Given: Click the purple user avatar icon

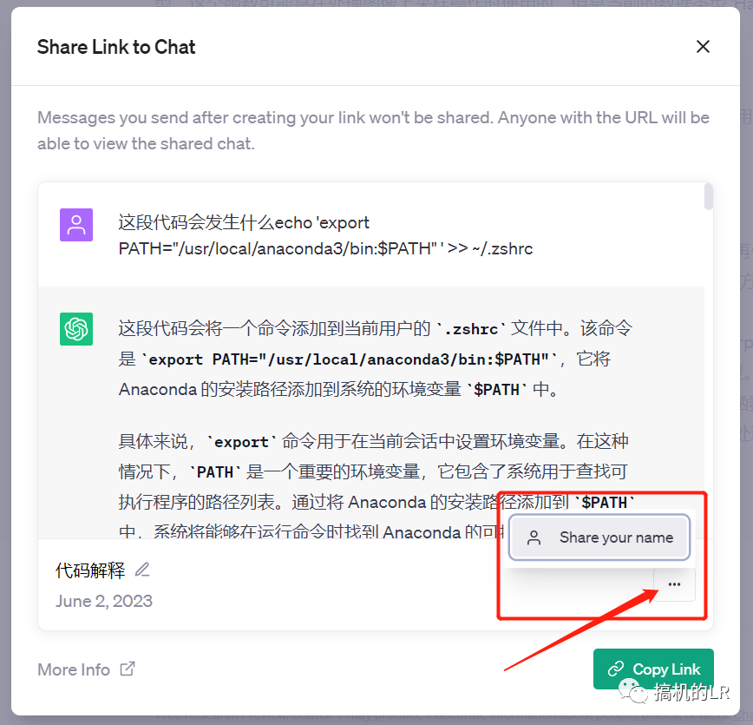Looking at the screenshot, I should [x=76, y=225].
